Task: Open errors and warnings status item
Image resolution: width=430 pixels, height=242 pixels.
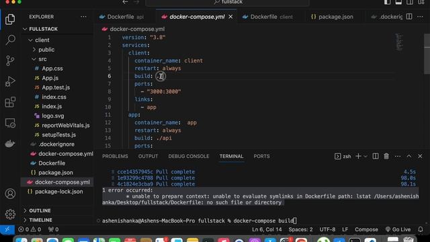Action: [30, 229]
